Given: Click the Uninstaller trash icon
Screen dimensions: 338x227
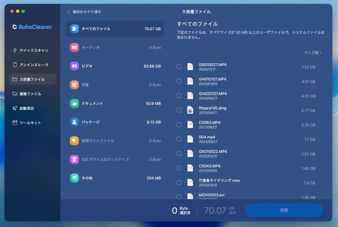Looking at the screenshot, I should 15,65.
